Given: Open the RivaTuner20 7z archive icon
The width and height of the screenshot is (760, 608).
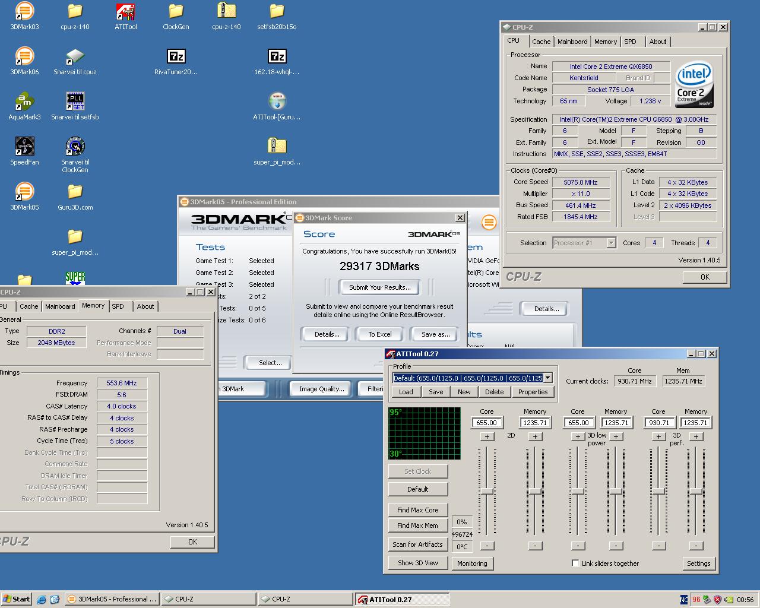Looking at the screenshot, I should click(x=176, y=61).
